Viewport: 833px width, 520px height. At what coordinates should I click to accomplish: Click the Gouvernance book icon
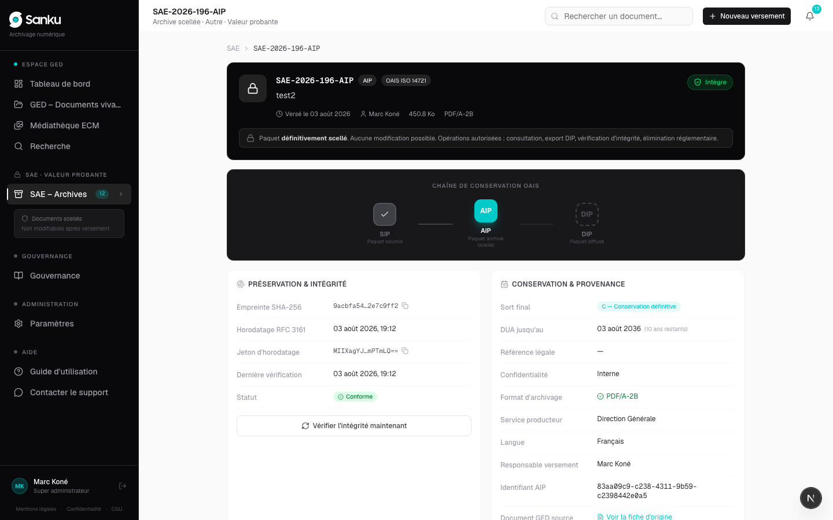point(19,276)
